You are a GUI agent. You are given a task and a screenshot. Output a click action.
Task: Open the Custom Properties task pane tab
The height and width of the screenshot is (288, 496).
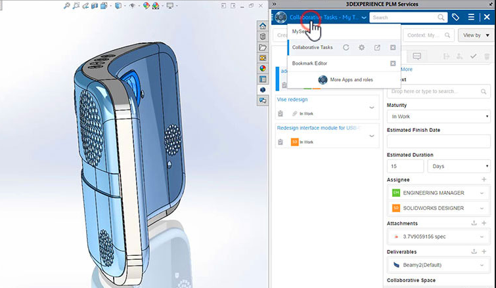click(263, 79)
